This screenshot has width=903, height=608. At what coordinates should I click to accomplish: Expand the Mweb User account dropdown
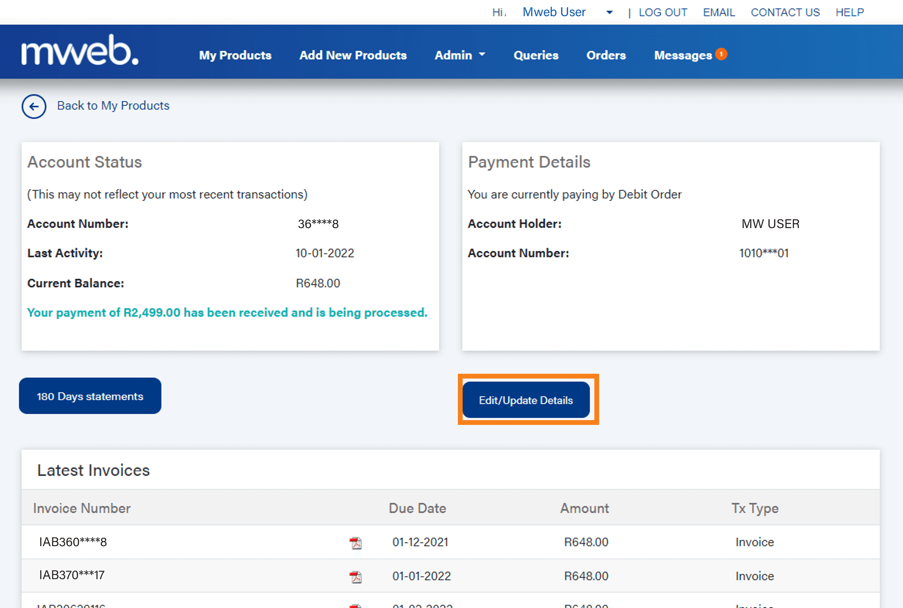click(608, 12)
